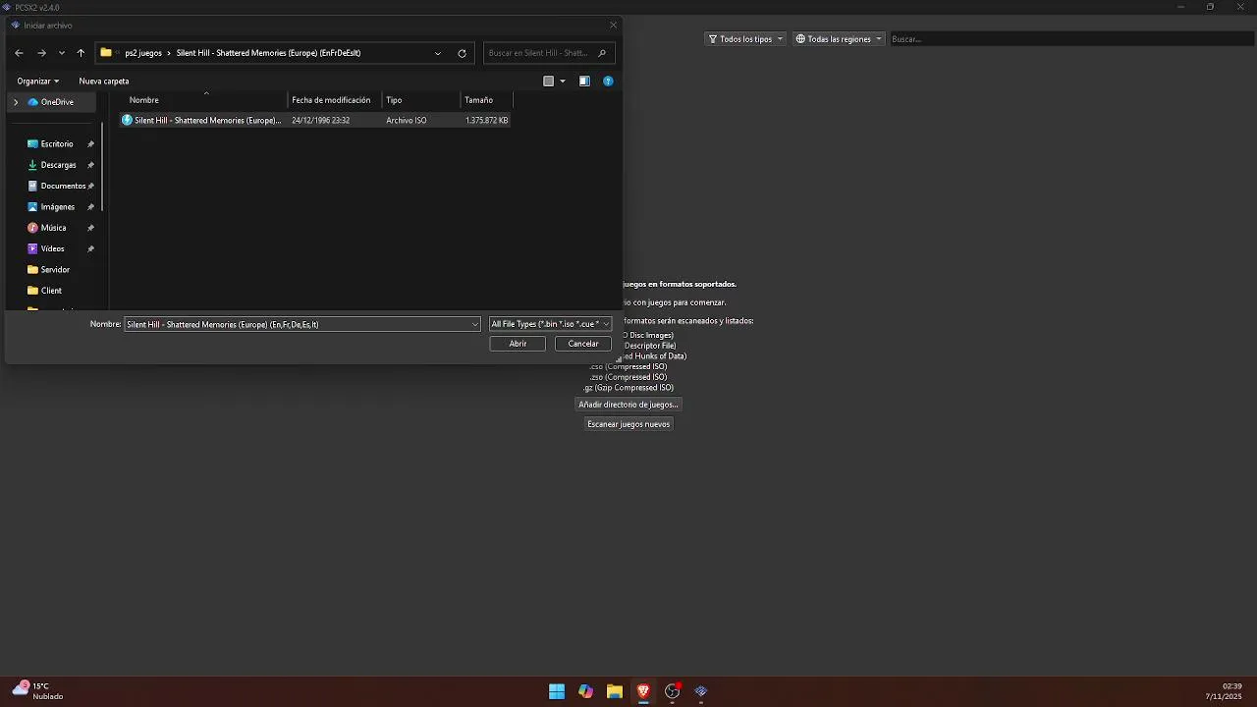
Task: Click the view layout icon in the dialog toolbar
Action: coord(549,82)
